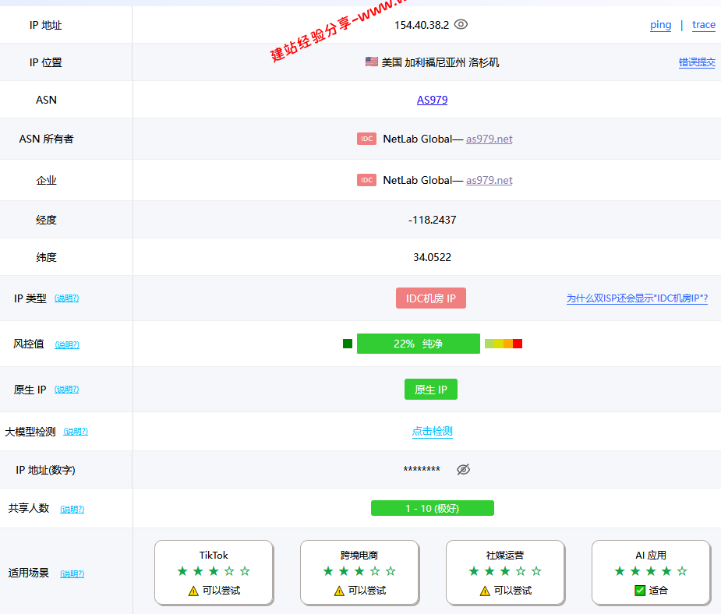Click the 跨境电商 star rating
Screen dimensions: 721x614
[x=359, y=571]
